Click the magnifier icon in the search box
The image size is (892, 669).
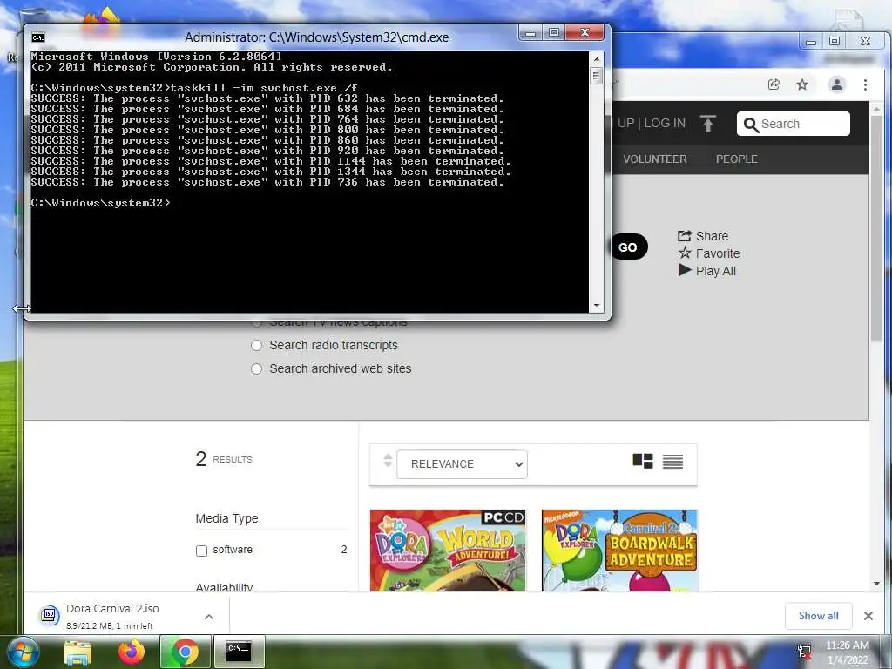pos(751,125)
